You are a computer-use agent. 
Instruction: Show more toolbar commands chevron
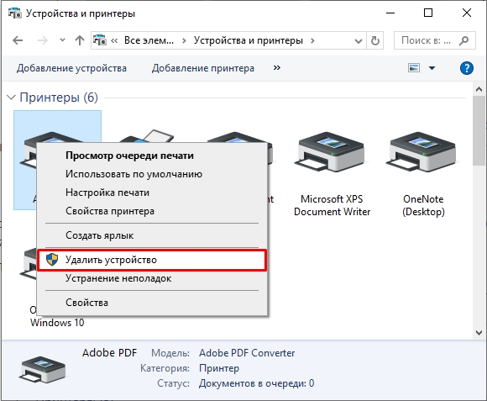277,68
